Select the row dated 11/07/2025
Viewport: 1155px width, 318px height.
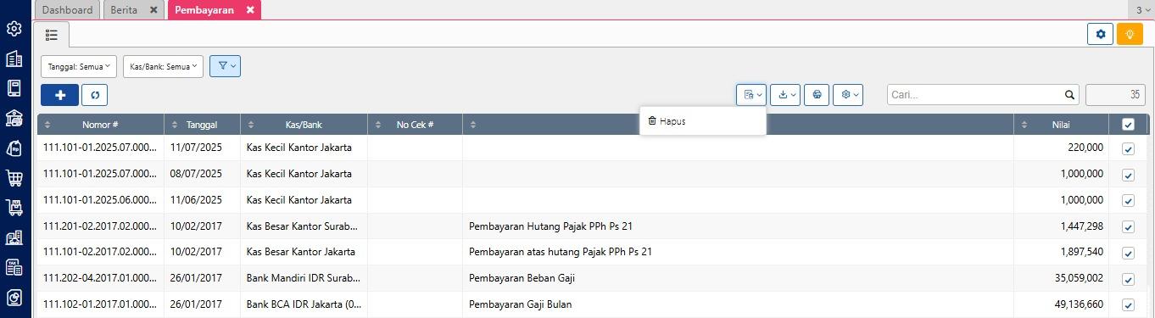click(x=592, y=148)
